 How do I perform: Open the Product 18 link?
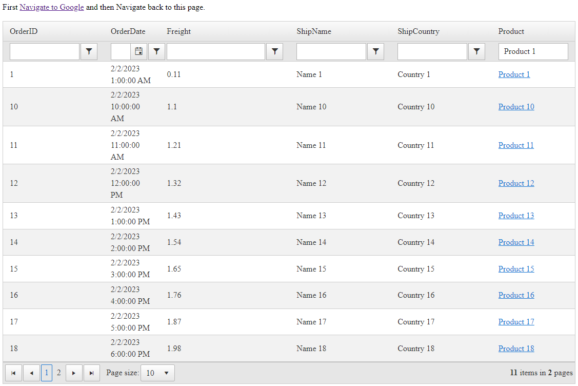pyautogui.click(x=516, y=349)
